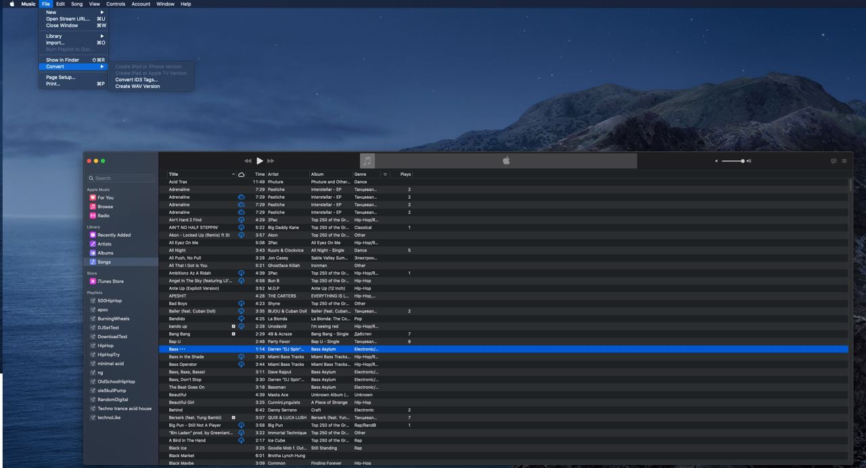Click the Play button
The width and height of the screenshot is (866, 468).
point(259,161)
